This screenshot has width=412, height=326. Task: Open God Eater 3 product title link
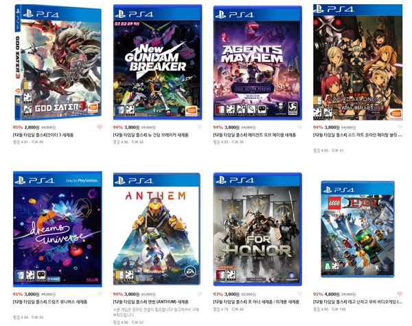[43, 135]
